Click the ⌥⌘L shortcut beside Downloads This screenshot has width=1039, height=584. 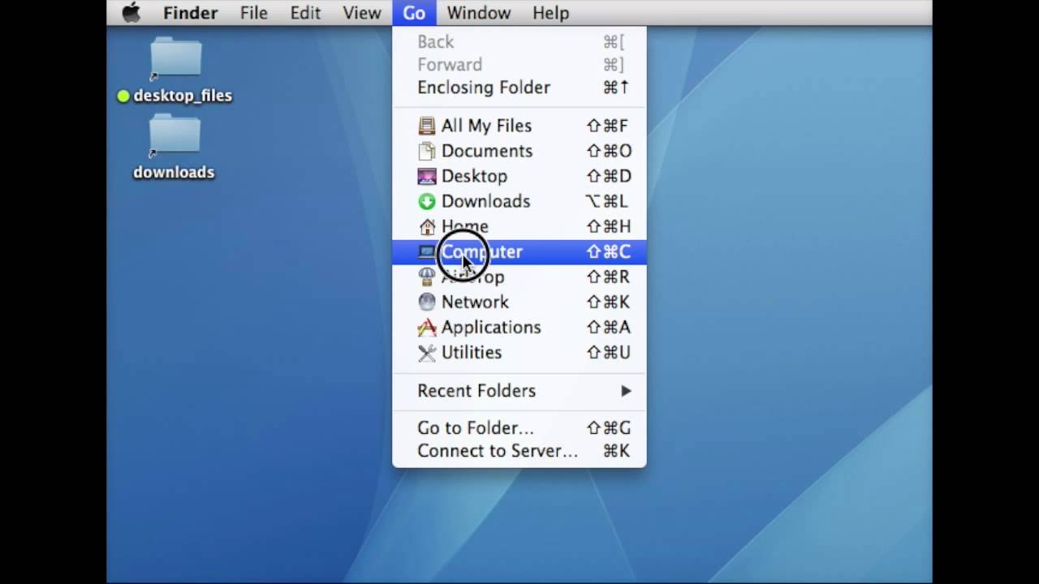609,201
